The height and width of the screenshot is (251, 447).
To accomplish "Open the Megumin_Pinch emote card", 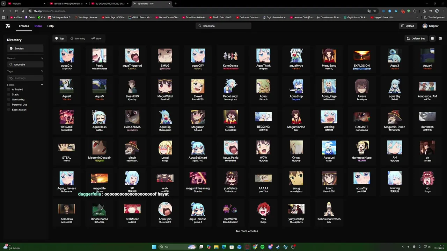I will click(x=395, y=120).
